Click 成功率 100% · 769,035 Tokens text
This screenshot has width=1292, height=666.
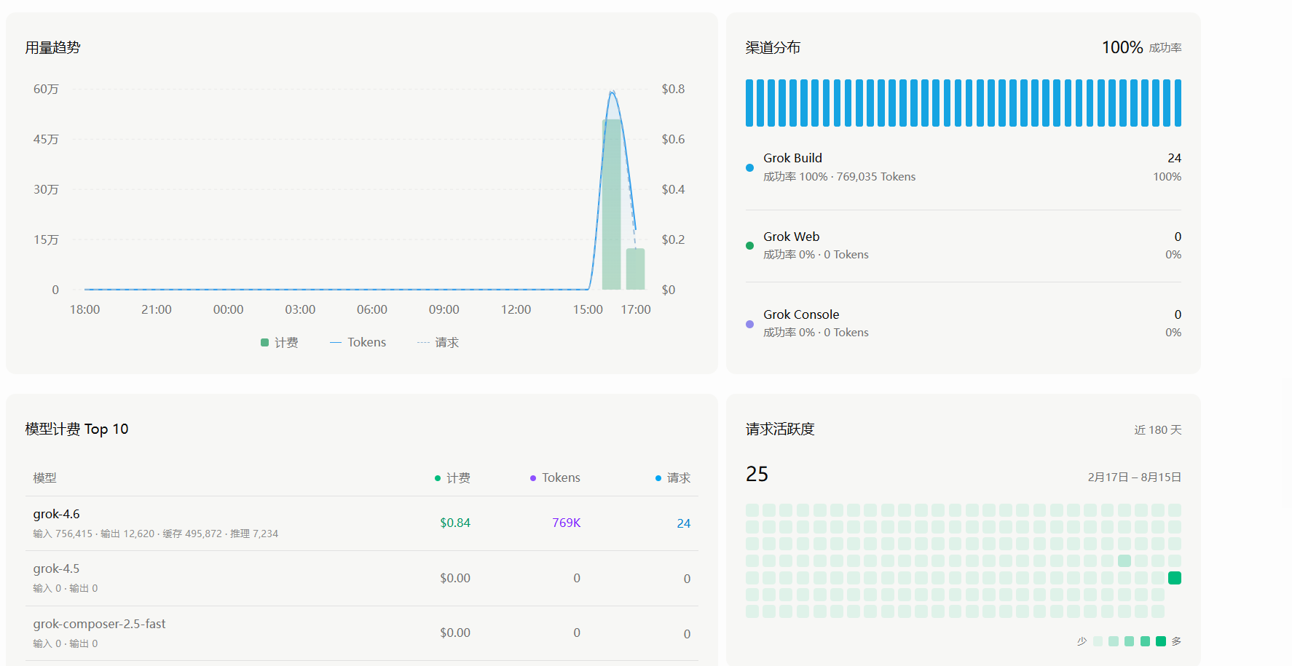[x=839, y=177]
